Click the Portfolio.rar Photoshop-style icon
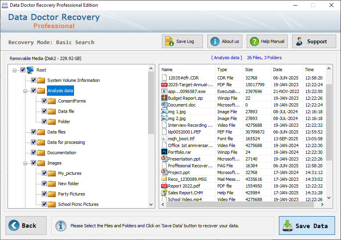This screenshot has width=341, height=240. coord(164,152)
